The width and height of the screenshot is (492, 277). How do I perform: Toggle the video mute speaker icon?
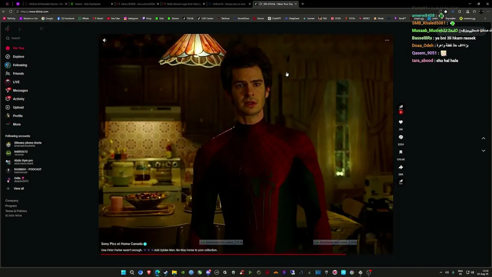pyautogui.click(x=105, y=40)
